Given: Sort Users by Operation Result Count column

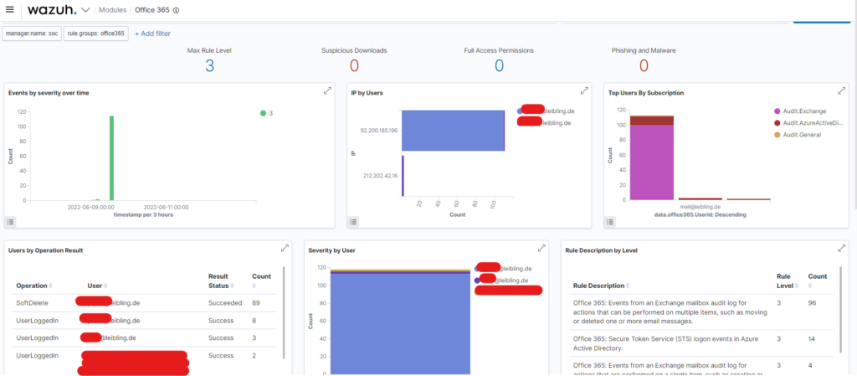Looking at the screenshot, I should pyautogui.click(x=261, y=281).
